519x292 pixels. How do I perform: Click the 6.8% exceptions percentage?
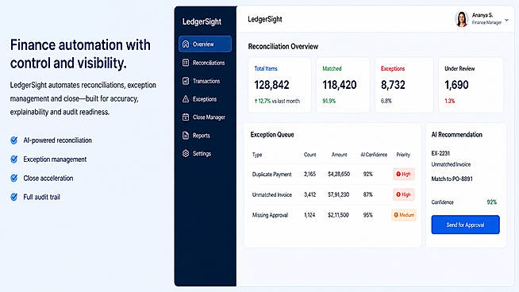click(386, 101)
